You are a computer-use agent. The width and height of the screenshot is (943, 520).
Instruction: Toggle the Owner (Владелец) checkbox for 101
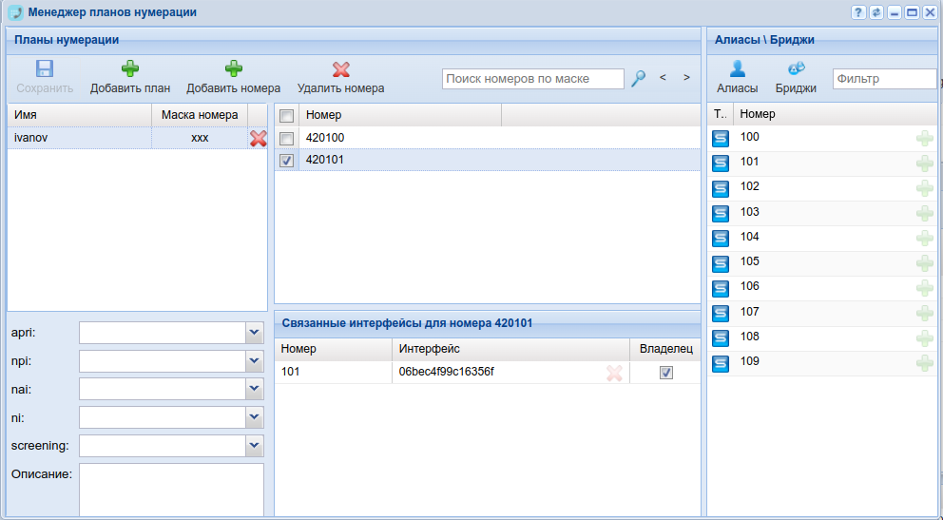[x=666, y=374]
